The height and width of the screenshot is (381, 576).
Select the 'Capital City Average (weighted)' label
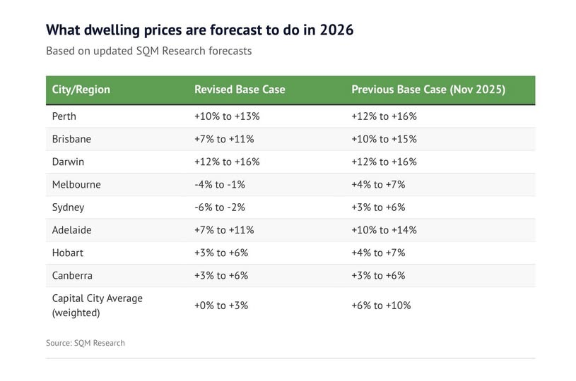pyautogui.click(x=98, y=305)
